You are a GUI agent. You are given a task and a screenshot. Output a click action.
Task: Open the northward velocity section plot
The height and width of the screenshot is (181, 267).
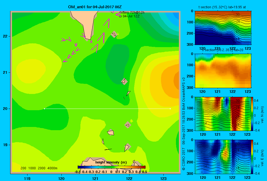(x=223, y=114)
